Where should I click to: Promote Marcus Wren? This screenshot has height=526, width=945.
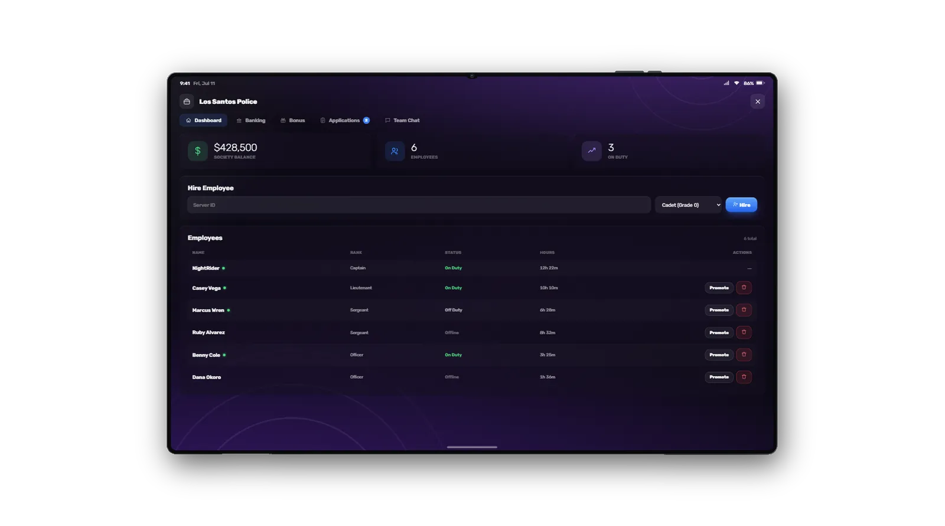click(719, 310)
